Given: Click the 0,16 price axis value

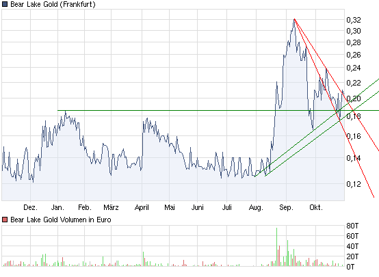Looking at the screenshot, I should point(354,136).
